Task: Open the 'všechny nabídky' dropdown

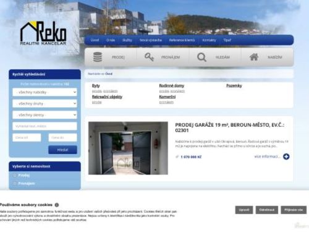Action: pos(44,92)
